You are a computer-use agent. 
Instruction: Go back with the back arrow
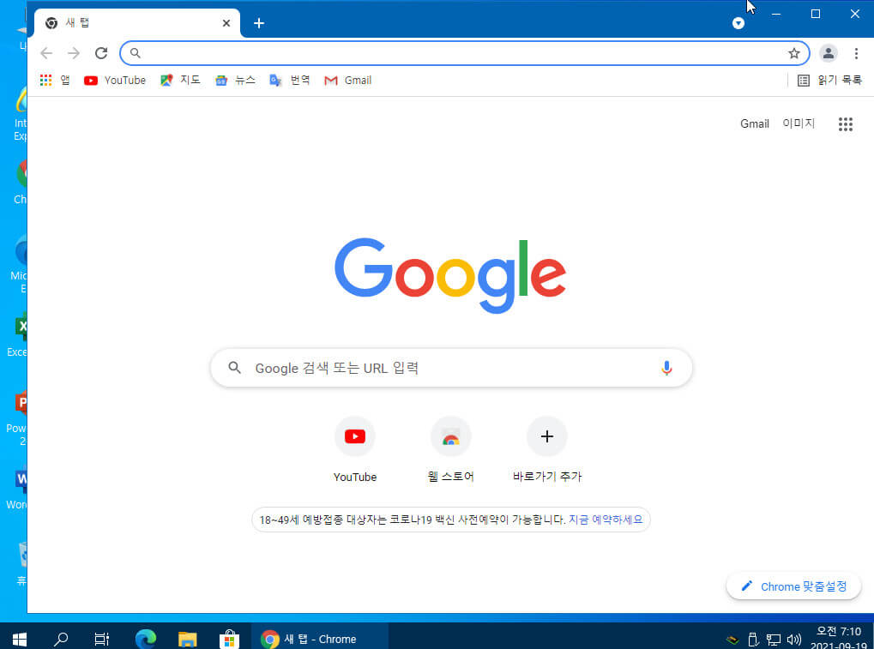(x=46, y=53)
